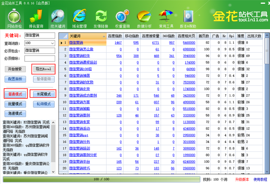Sort by the 关键词 column header
270x184 pixels.
87,36
